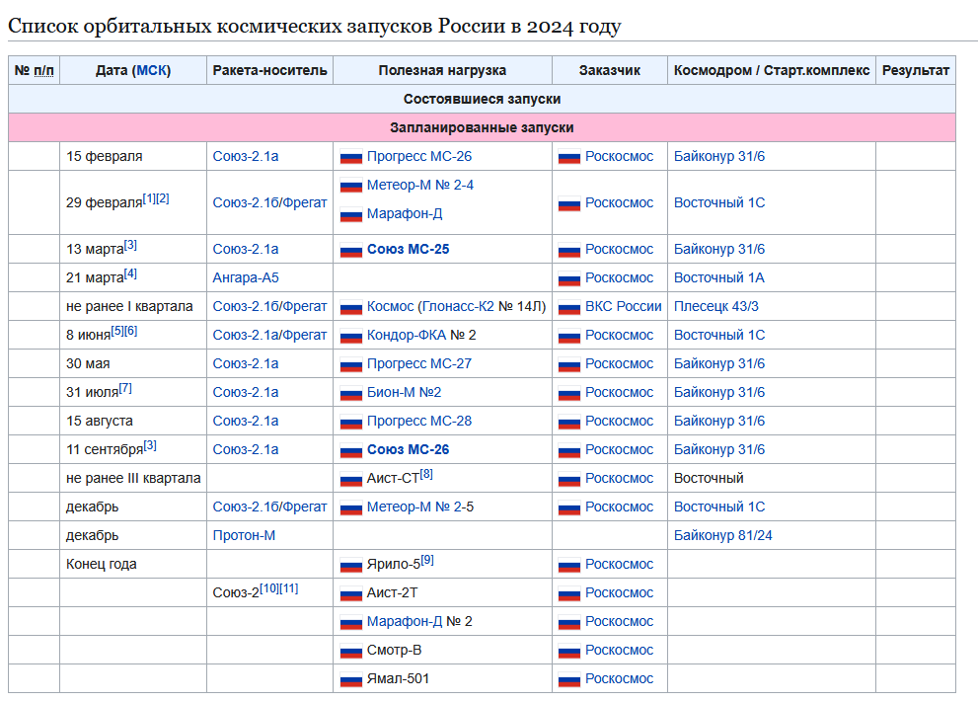Open the Метеор-М № 2-4 link

[x=419, y=185]
